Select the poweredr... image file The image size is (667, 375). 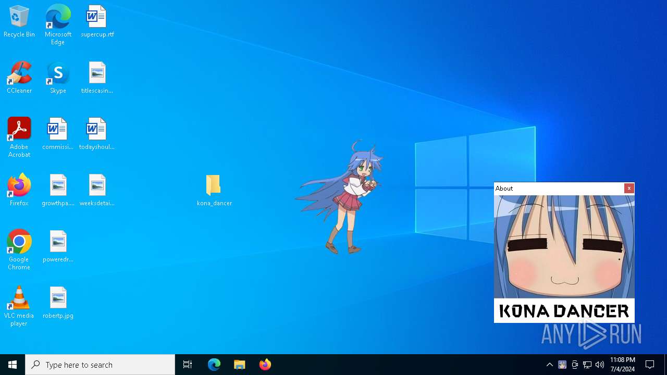(x=58, y=247)
